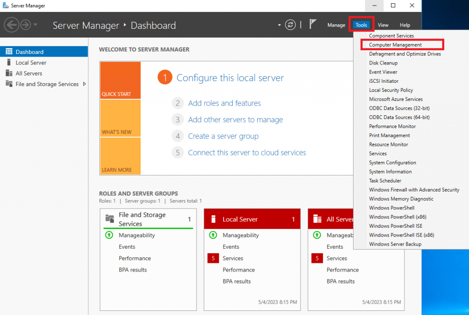469x315 pixels.
Task: Open the View menu
Action: coord(383,25)
